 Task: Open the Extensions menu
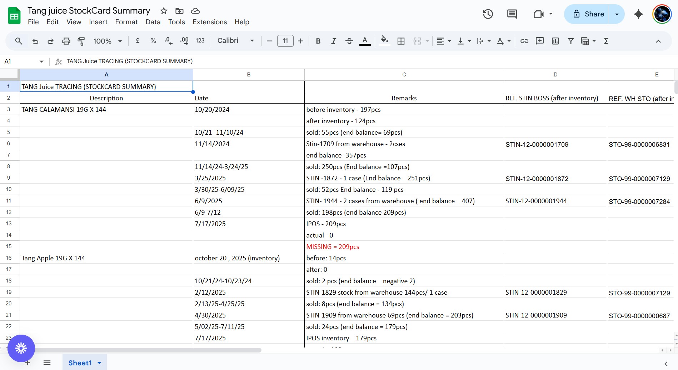click(x=210, y=22)
